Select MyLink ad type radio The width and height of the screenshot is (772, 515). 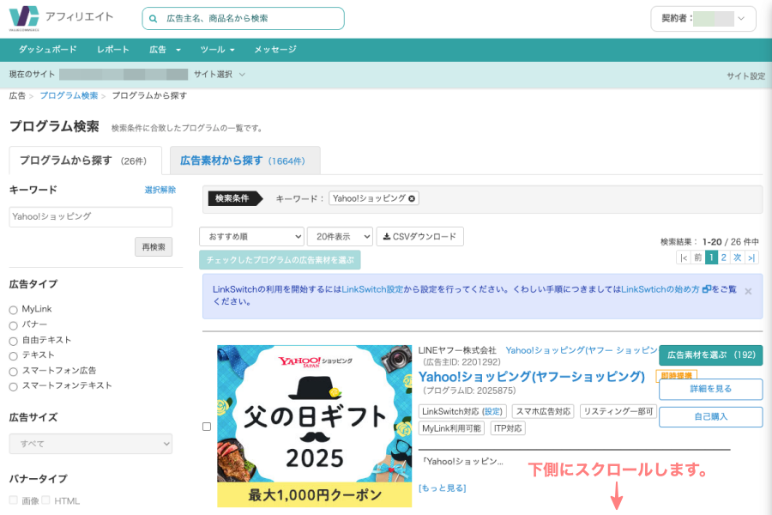point(13,310)
